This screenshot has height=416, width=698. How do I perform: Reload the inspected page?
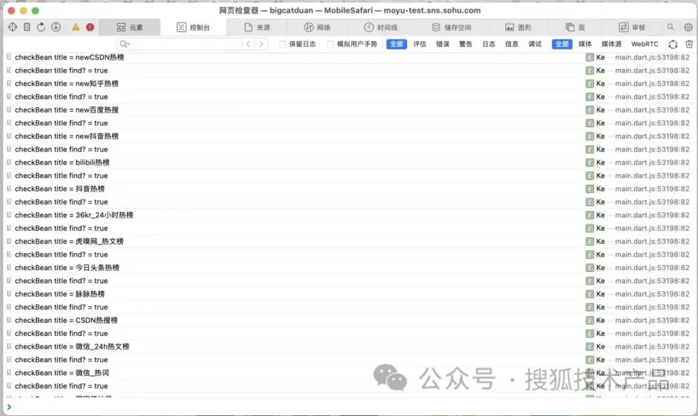pyautogui.click(x=41, y=27)
